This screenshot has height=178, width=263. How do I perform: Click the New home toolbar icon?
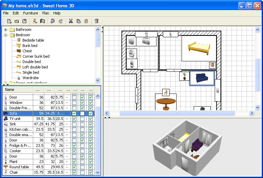pos(9,21)
